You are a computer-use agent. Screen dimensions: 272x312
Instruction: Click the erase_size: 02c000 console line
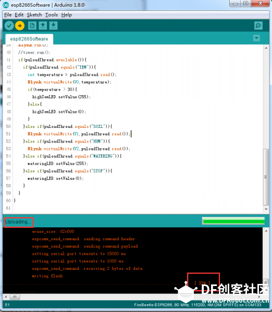pos(53,231)
